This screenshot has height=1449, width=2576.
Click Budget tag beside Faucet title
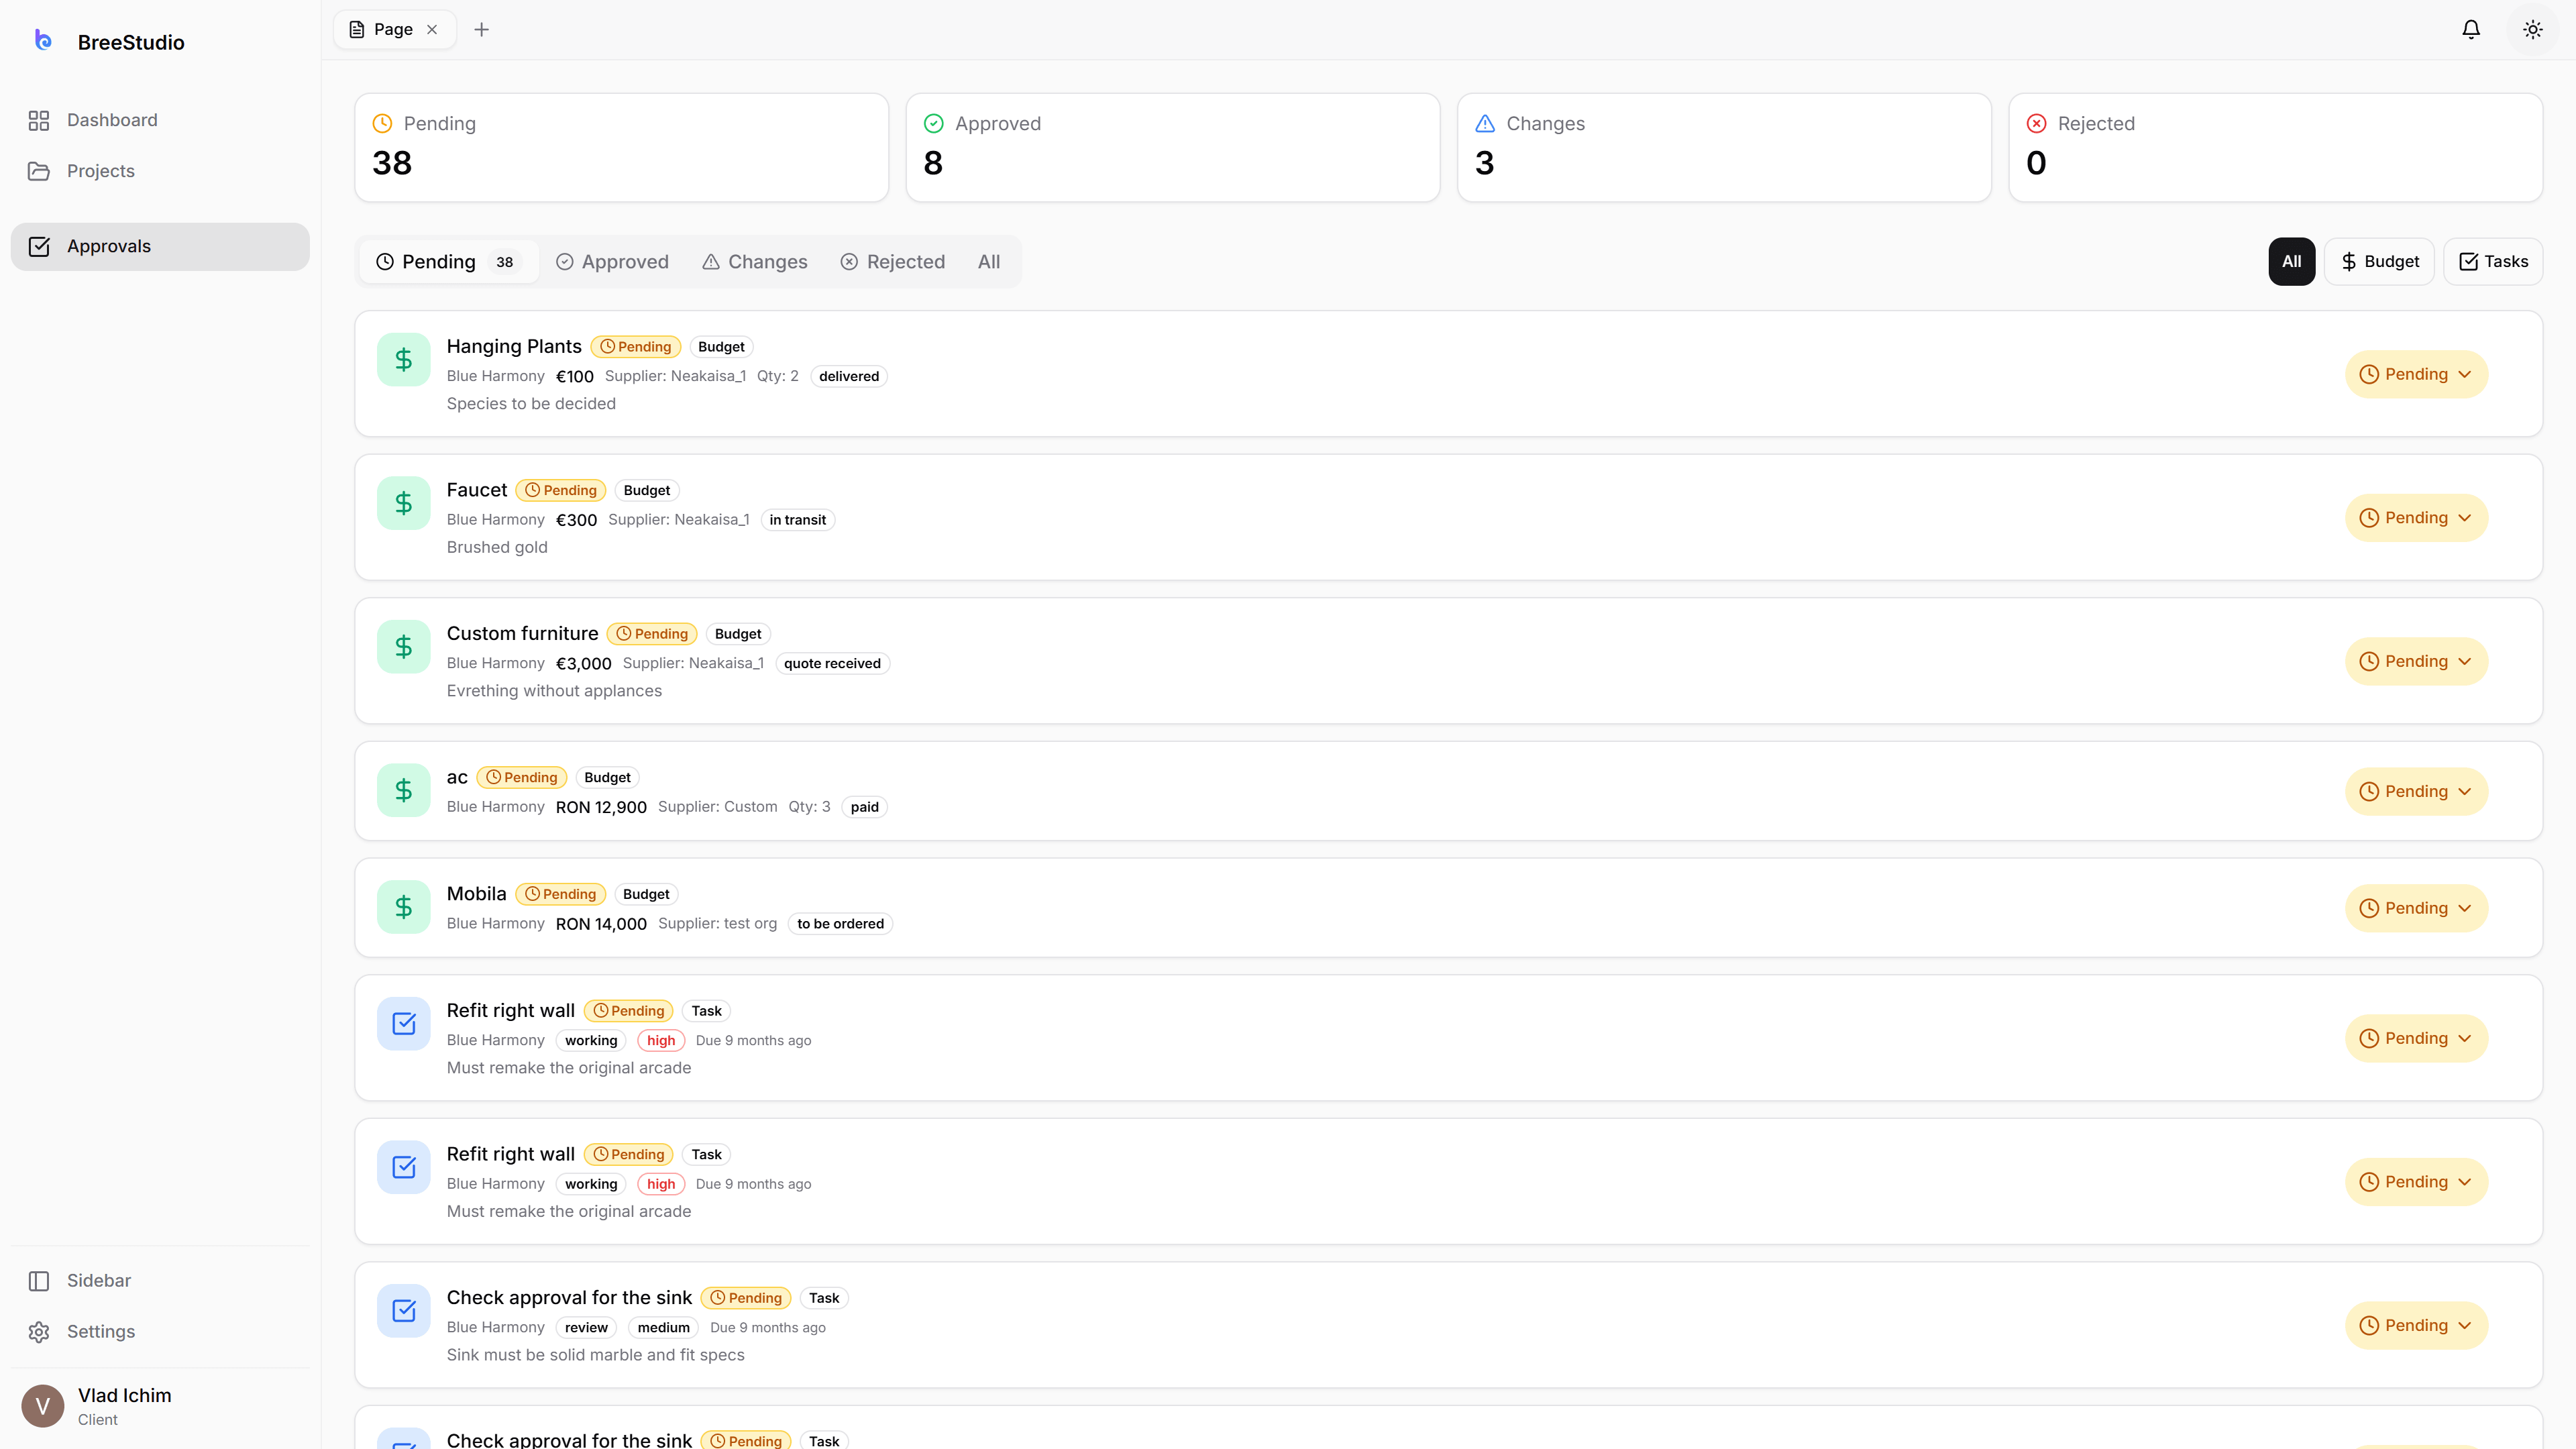pyautogui.click(x=647, y=490)
